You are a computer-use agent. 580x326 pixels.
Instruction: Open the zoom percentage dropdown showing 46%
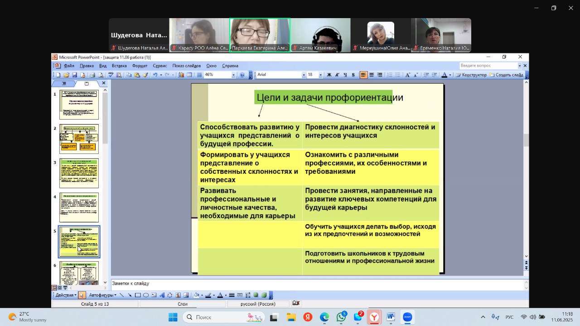233,75
